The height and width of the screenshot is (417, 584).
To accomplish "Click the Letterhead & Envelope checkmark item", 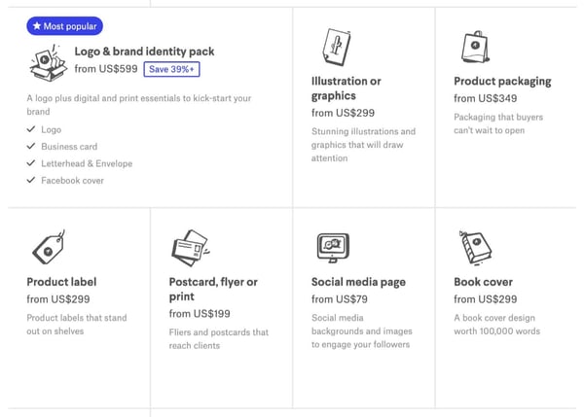I will [x=86, y=163].
